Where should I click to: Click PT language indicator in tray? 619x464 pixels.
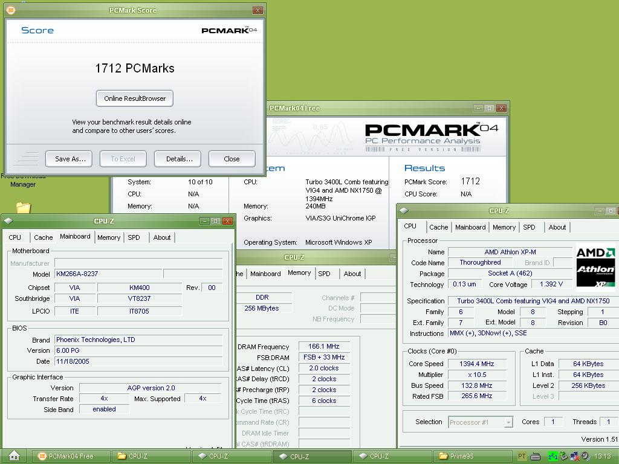tap(522, 457)
